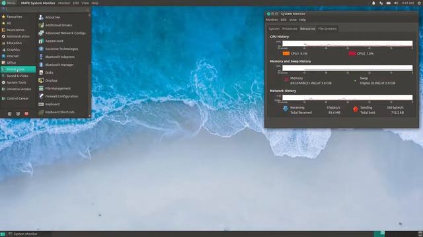
Task: Select the Favourites category
Action: [18, 16]
